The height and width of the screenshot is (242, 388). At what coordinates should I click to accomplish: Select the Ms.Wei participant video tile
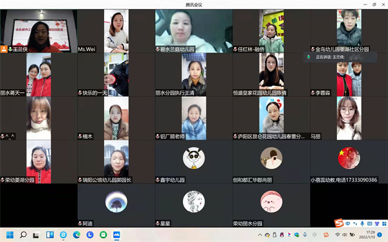[x=116, y=31]
